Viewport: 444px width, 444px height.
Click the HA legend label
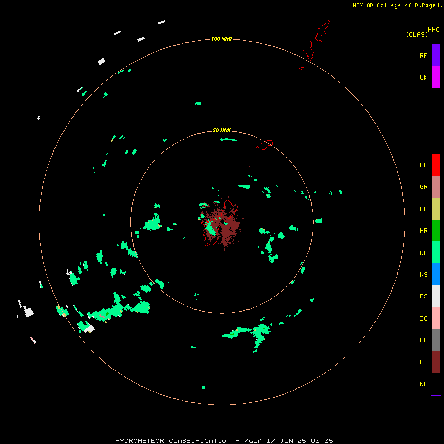click(x=423, y=165)
